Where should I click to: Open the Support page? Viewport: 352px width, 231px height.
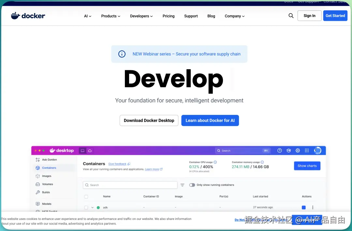click(191, 16)
